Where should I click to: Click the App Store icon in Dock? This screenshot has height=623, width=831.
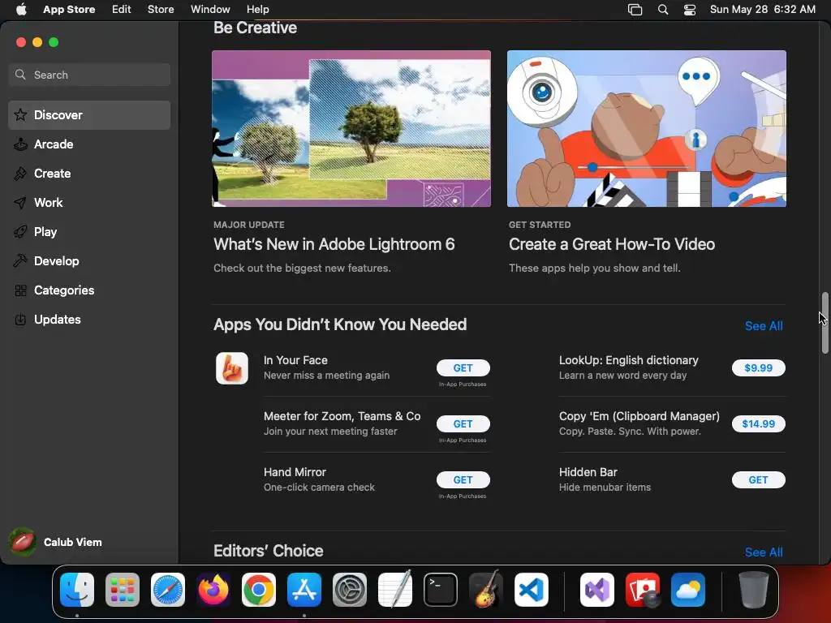(304, 590)
